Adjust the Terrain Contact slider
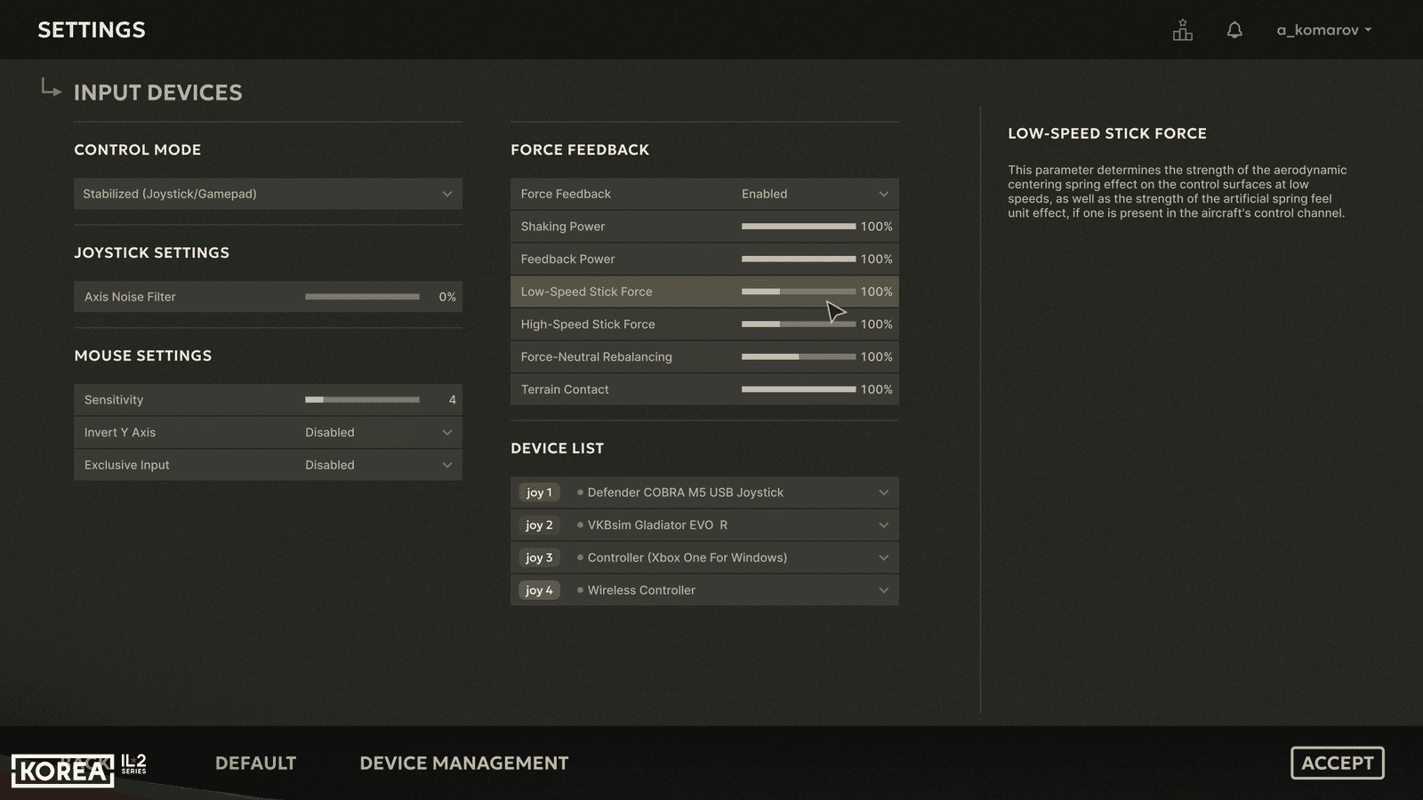Image resolution: width=1423 pixels, height=800 pixels. [x=799, y=389]
